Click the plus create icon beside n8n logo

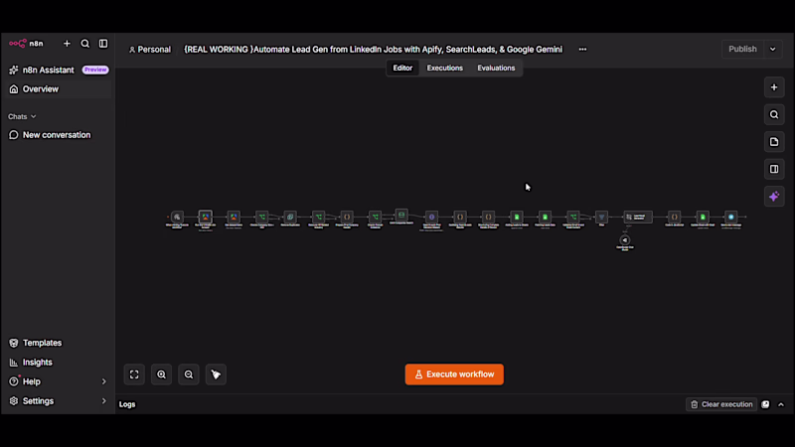pos(67,44)
